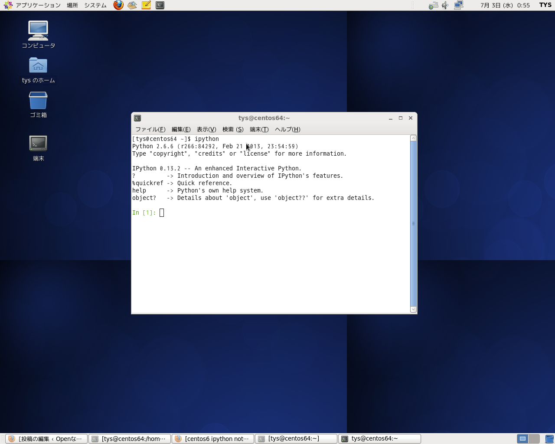The height and width of the screenshot is (444, 555).
Task: Expand the アプリケーション menu
Action: tap(33, 5)
